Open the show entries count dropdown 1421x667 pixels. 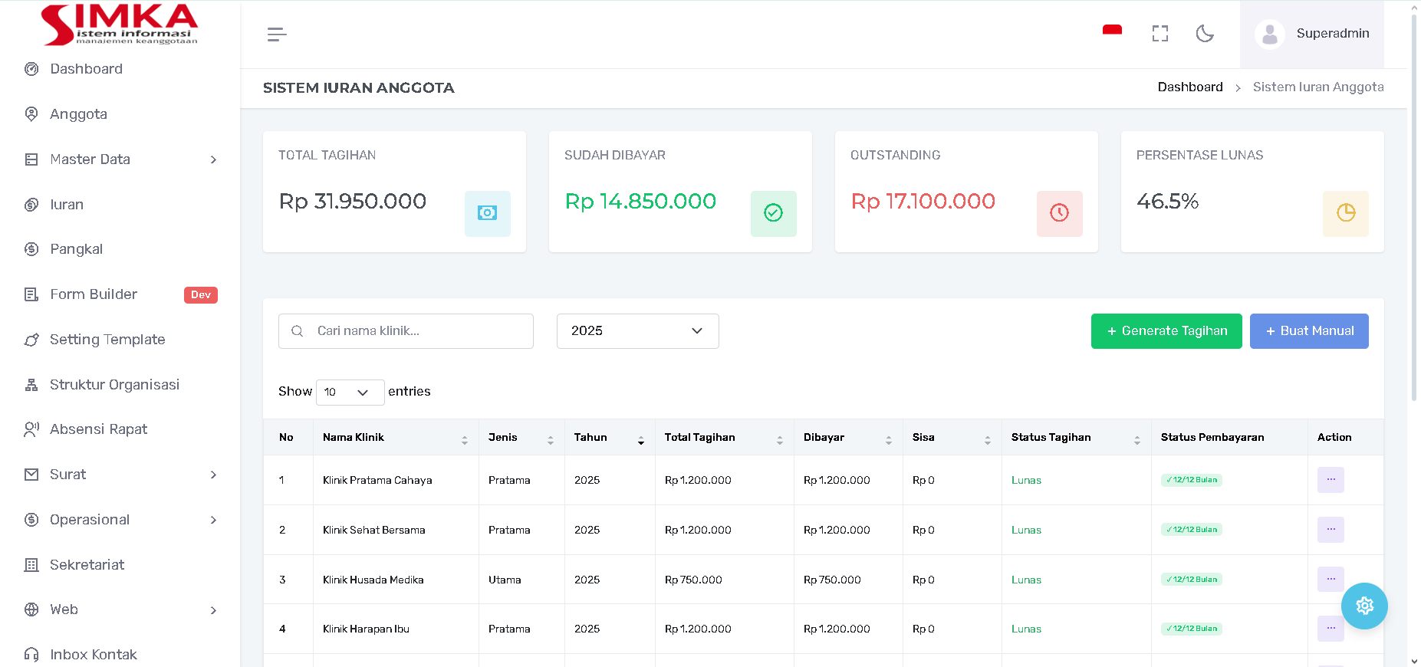click(x=350, y=392)
